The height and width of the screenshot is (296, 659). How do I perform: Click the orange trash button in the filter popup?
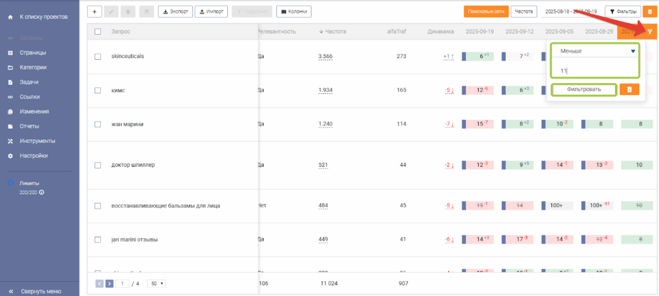[629, 89]
